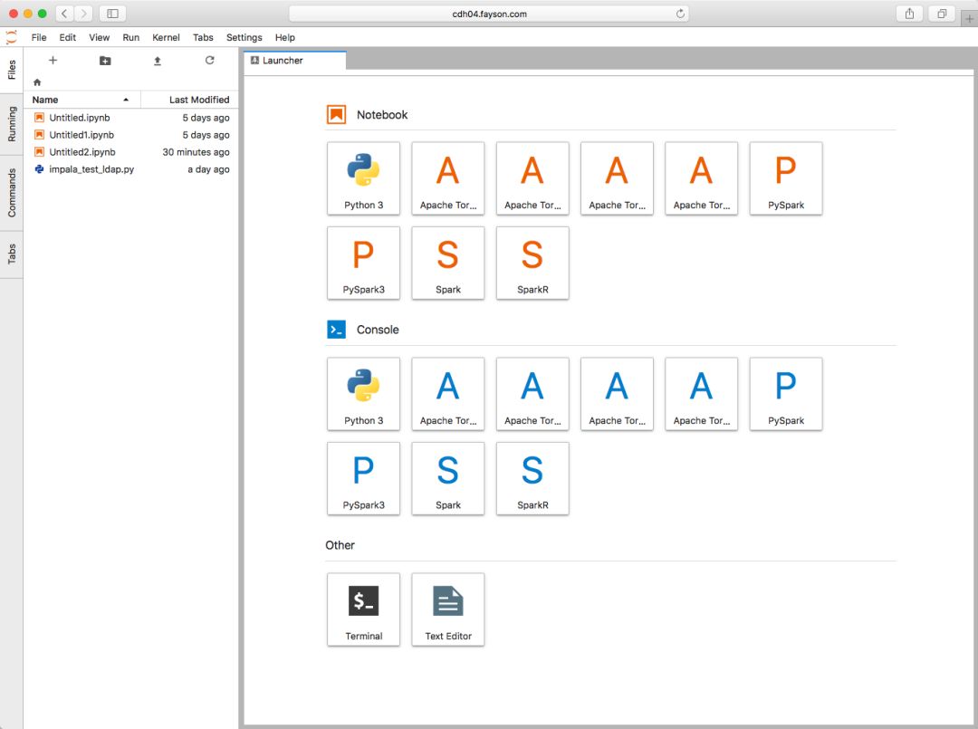This screenshot has width=978, height=729.
Task: Open a PySpark console
Action: pyautogui.click(x=786, y=394)
